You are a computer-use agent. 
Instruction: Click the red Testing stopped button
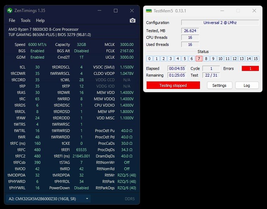pyautogui.click(x=173, y=85)
